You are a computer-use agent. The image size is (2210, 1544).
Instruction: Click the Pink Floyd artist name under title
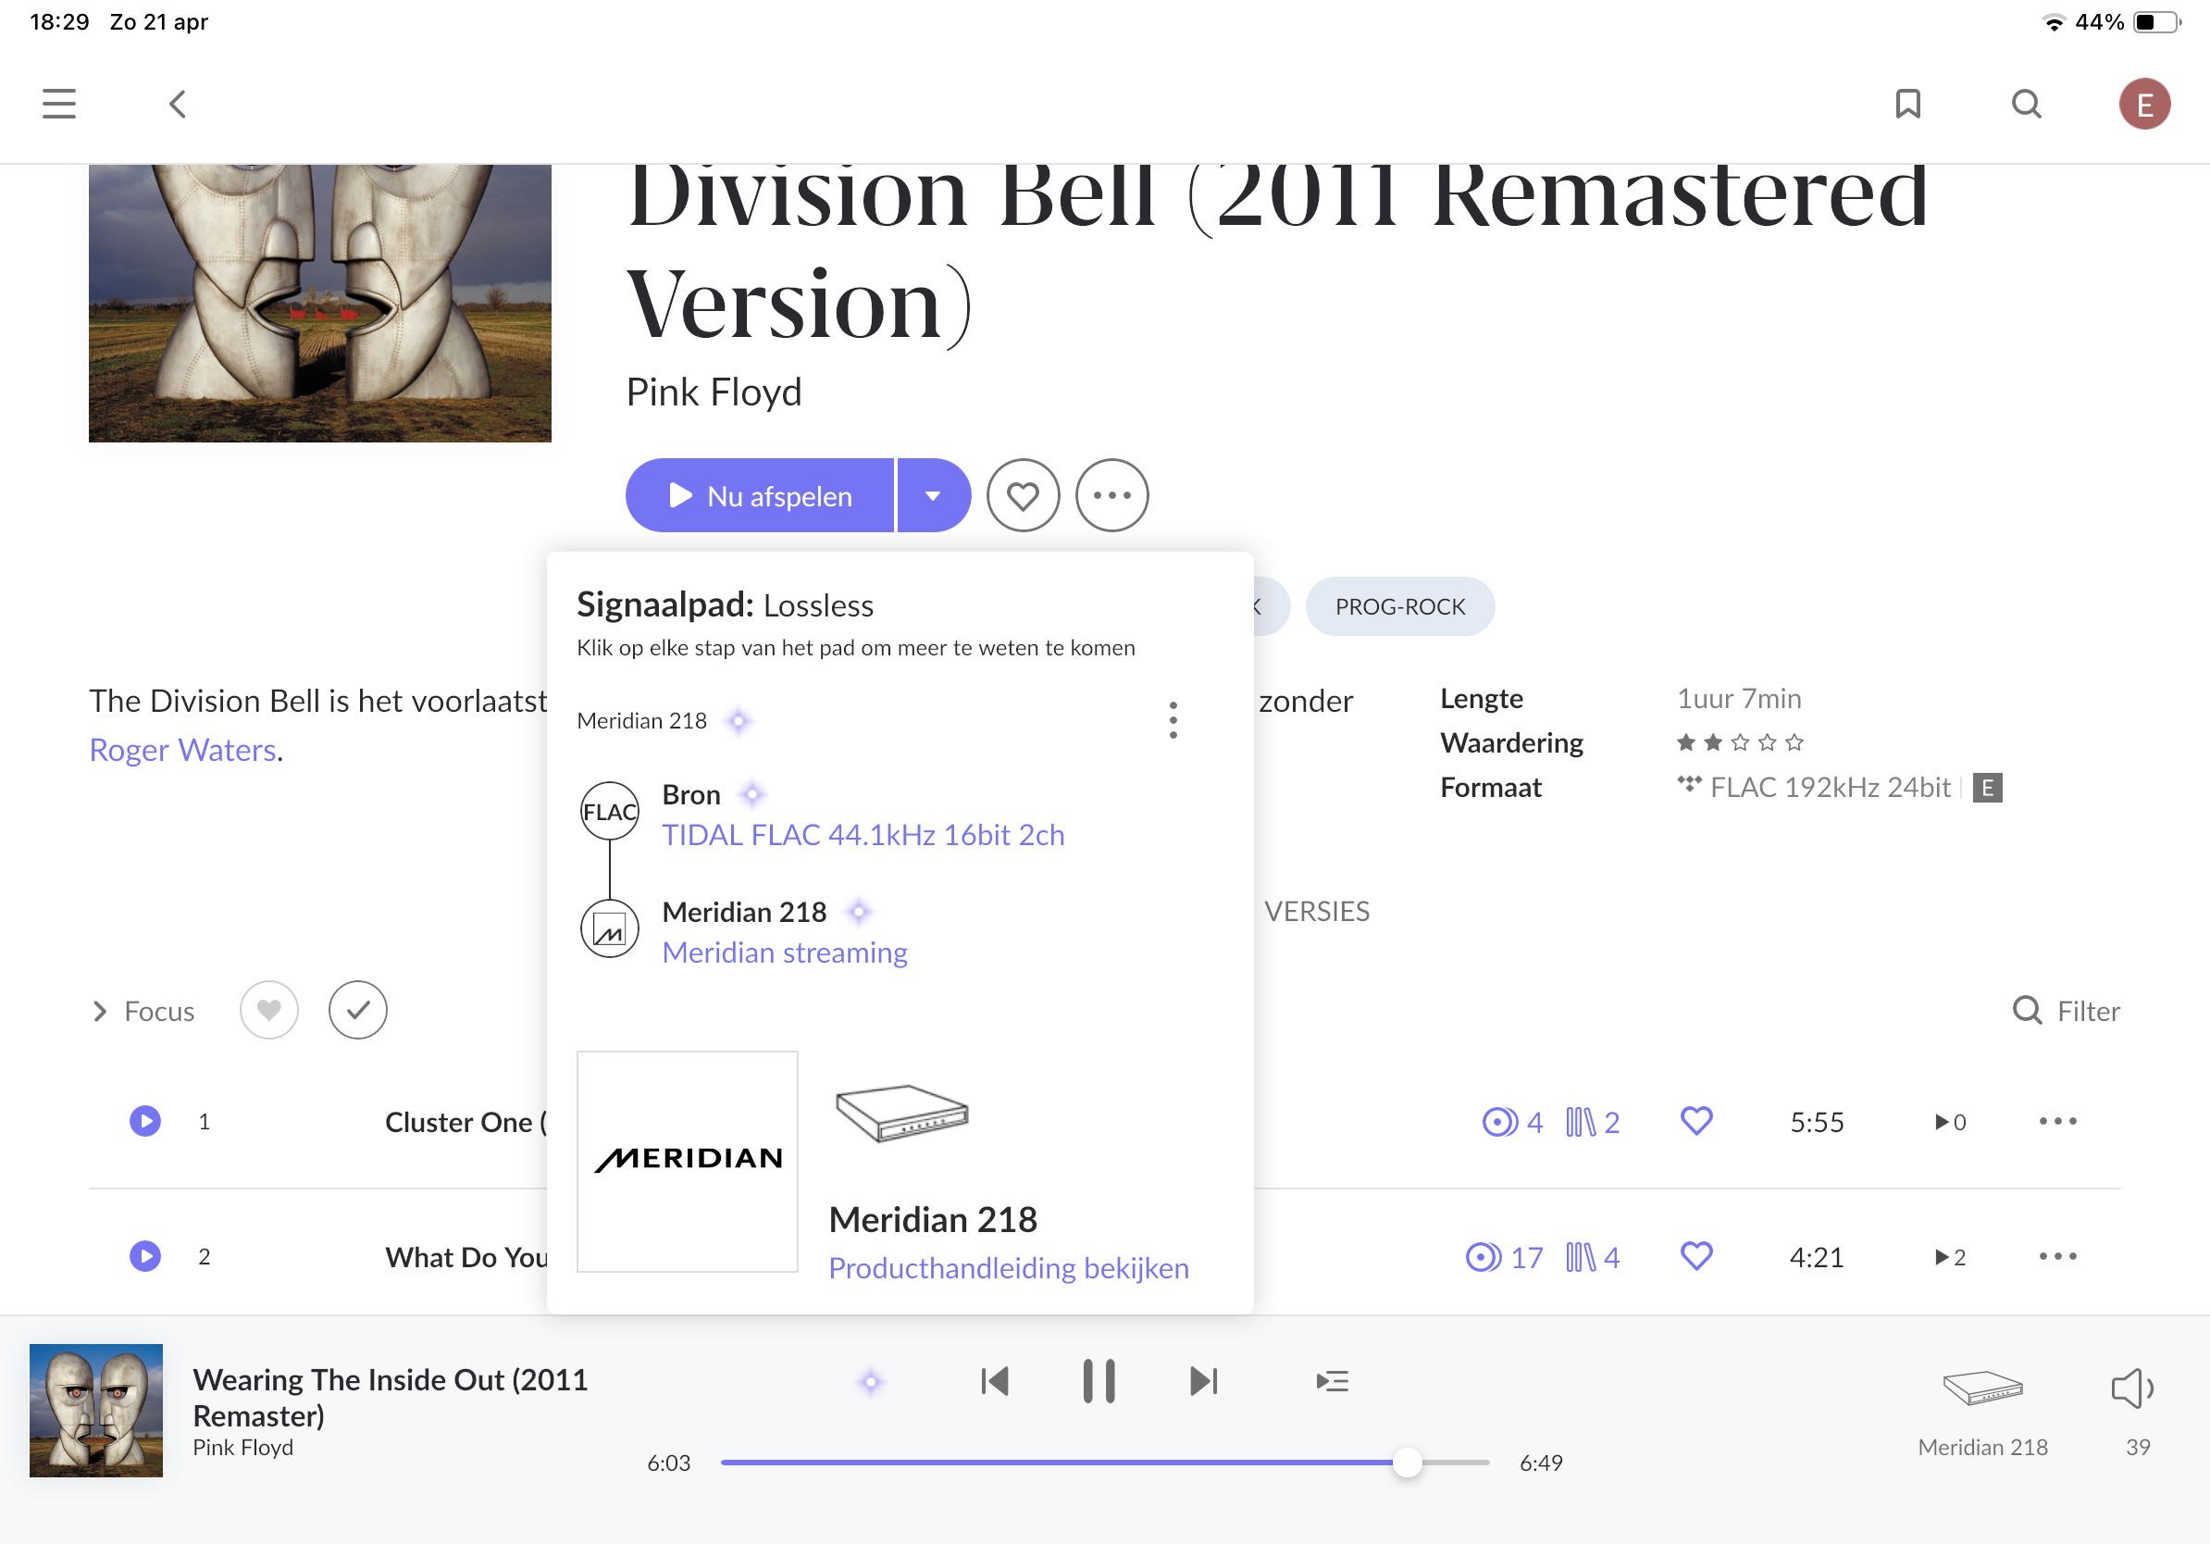(714, 392)
